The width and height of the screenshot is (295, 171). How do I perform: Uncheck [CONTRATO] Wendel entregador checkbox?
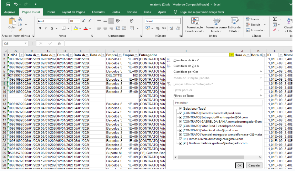[181, 135]
